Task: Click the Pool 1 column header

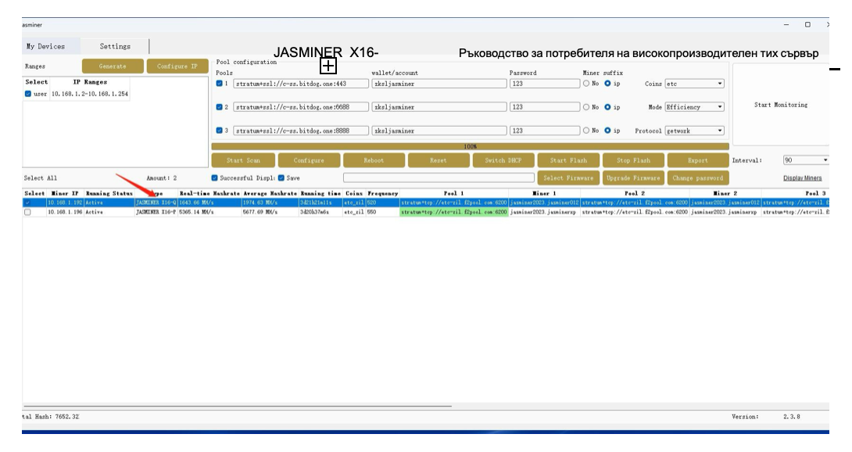Action: 453,193
